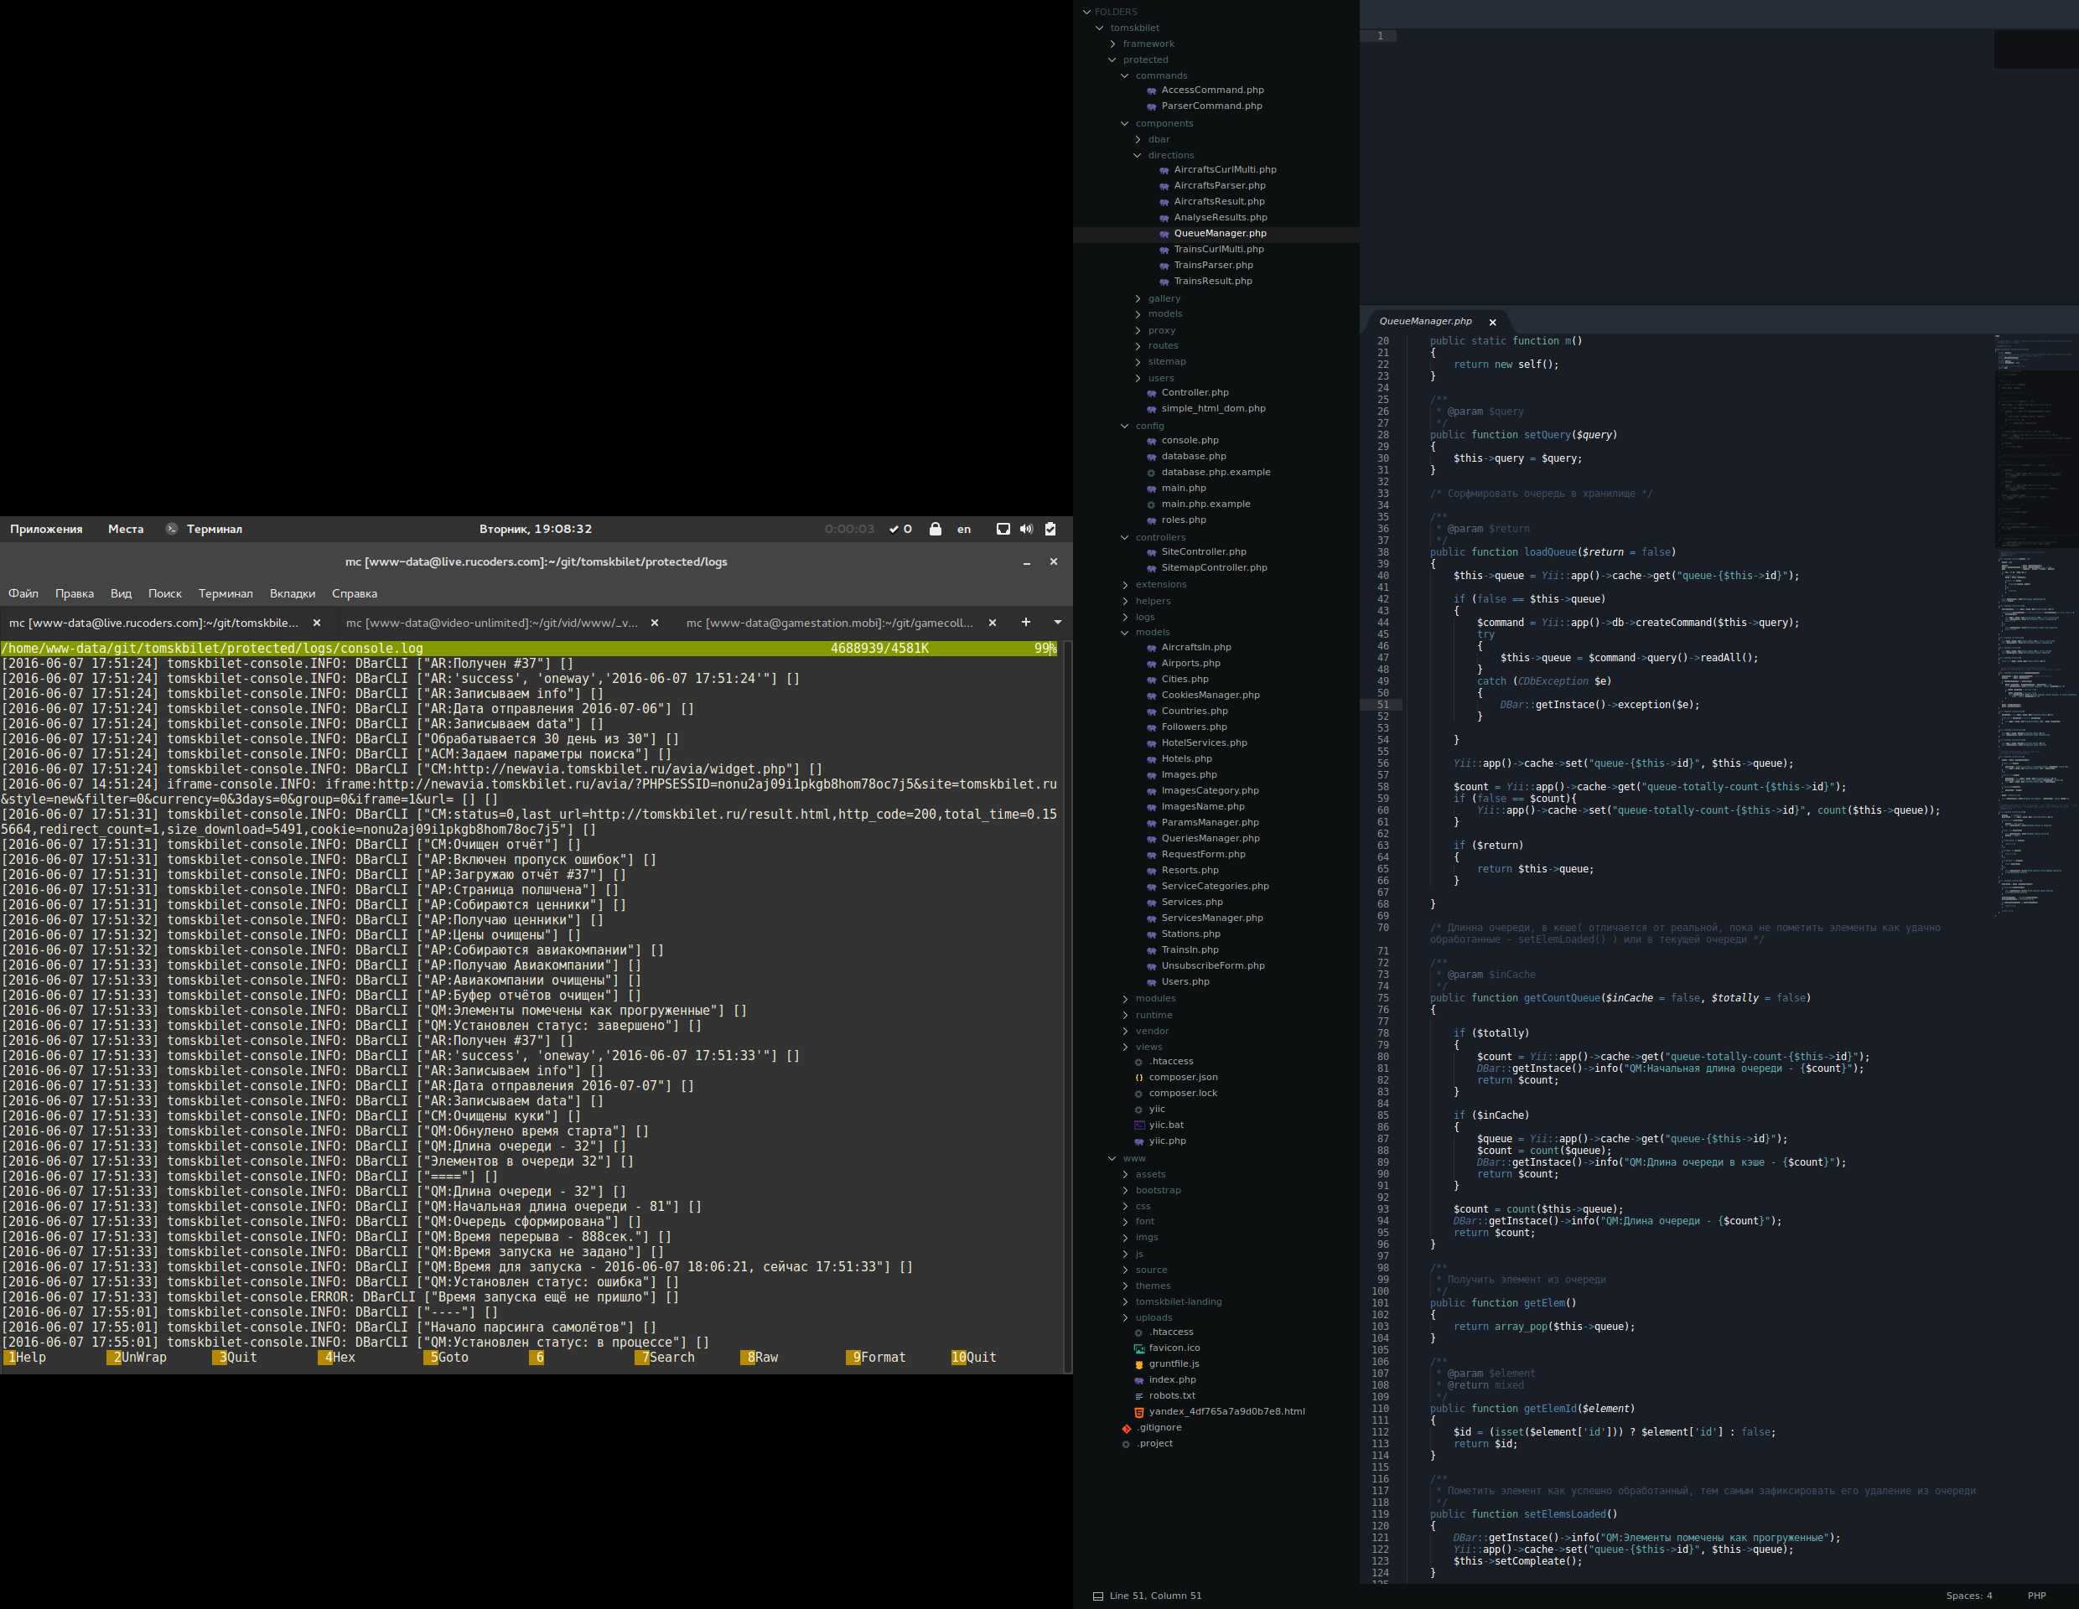This screenshot has width=2079, height=1609.
Task: Click the lock icon in system panel
Action: 935,529
